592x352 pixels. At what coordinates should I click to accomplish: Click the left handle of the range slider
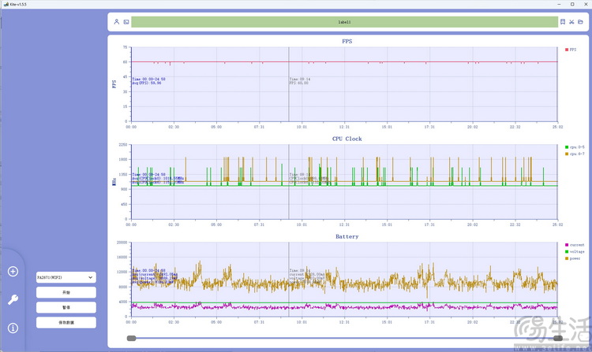(x=131, y=338)
